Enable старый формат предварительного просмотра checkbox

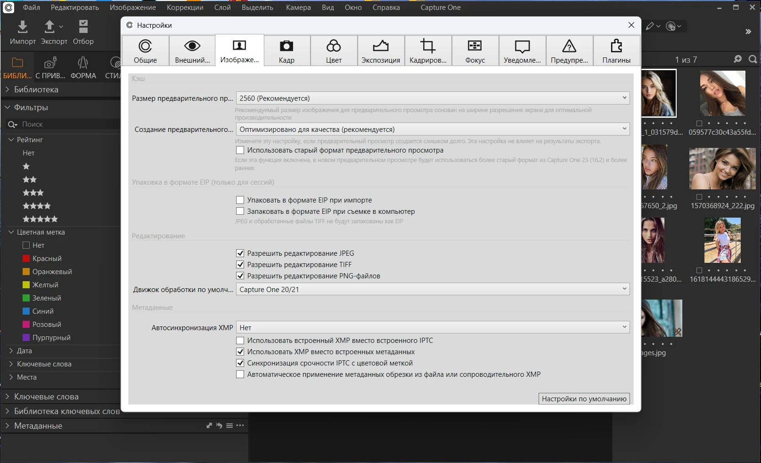pos(240,150)
